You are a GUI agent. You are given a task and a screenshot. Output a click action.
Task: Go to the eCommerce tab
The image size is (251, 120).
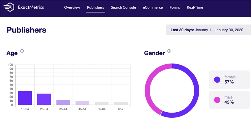(153, 7)
